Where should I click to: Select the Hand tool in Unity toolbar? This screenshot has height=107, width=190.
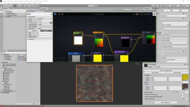(2, 6)
